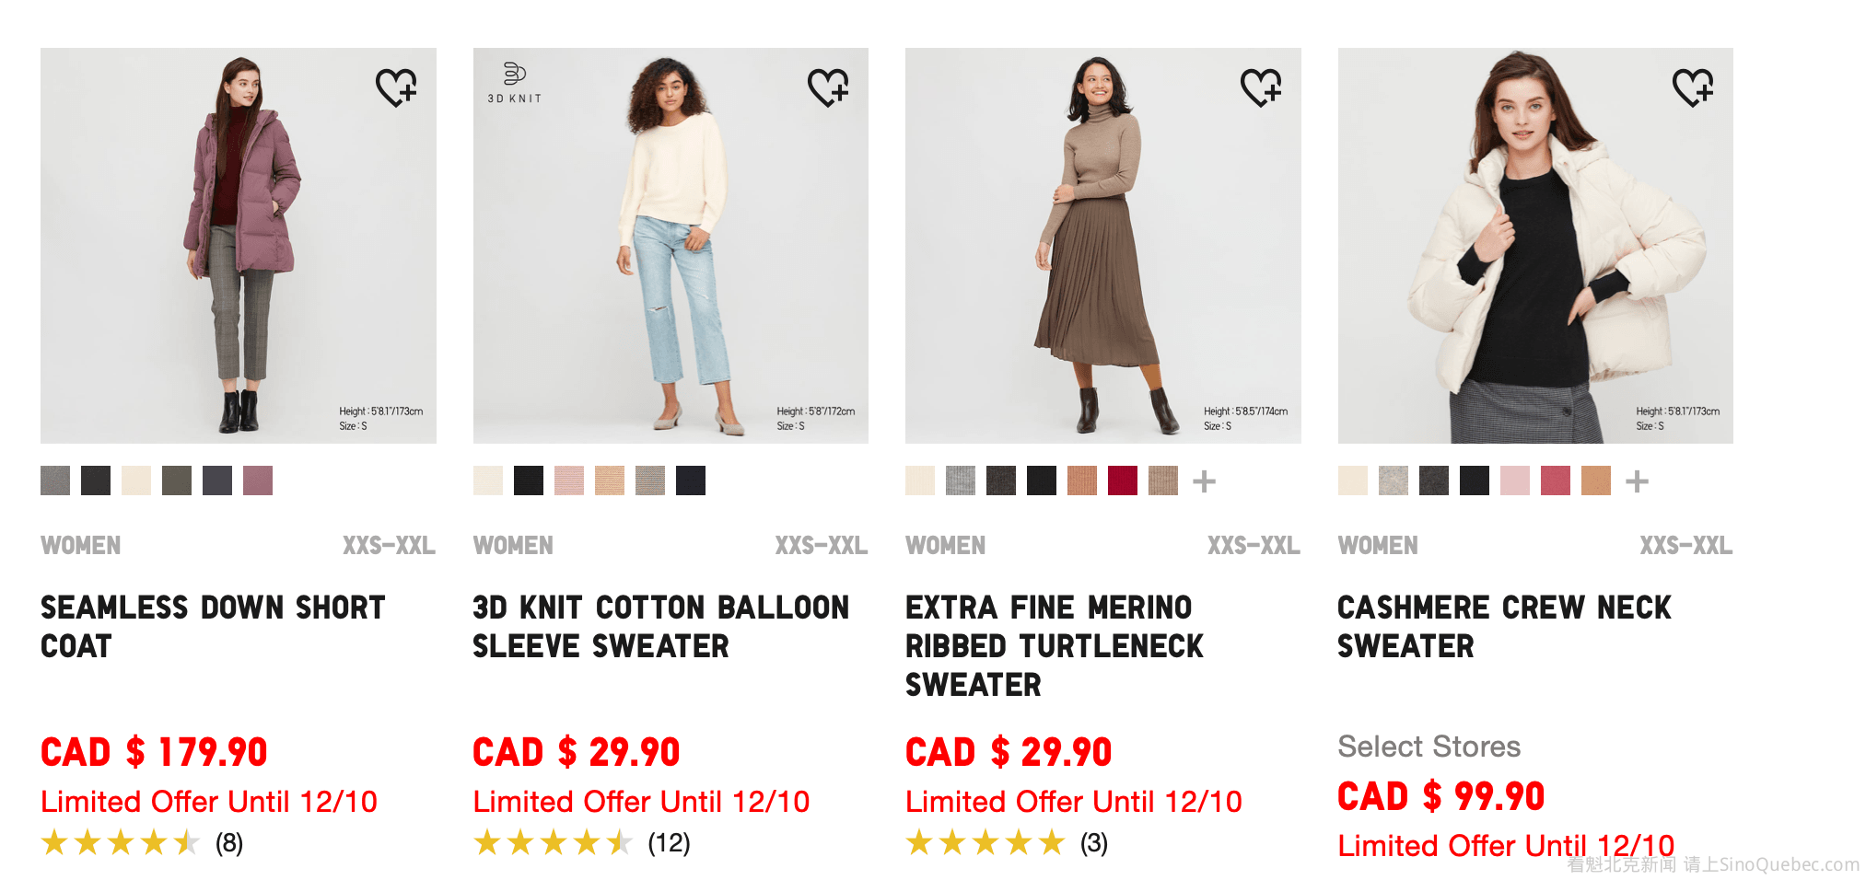View Down Short Coat product photo
The width and height of the screenshot is (1866, 880).
coord(239,246)
